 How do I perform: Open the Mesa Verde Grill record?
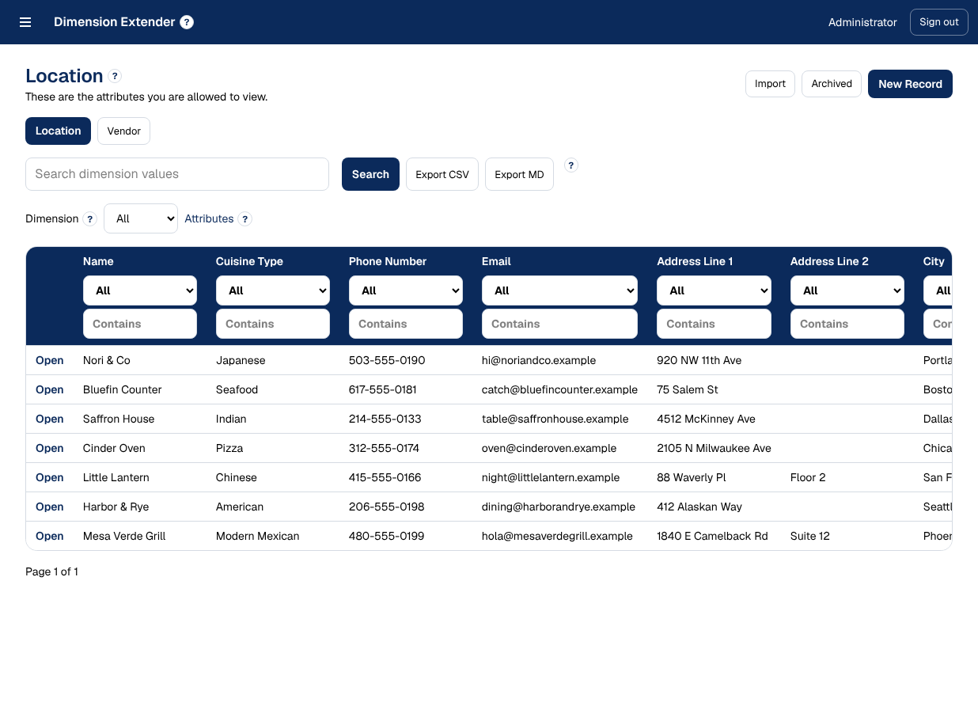coord(49,536)
